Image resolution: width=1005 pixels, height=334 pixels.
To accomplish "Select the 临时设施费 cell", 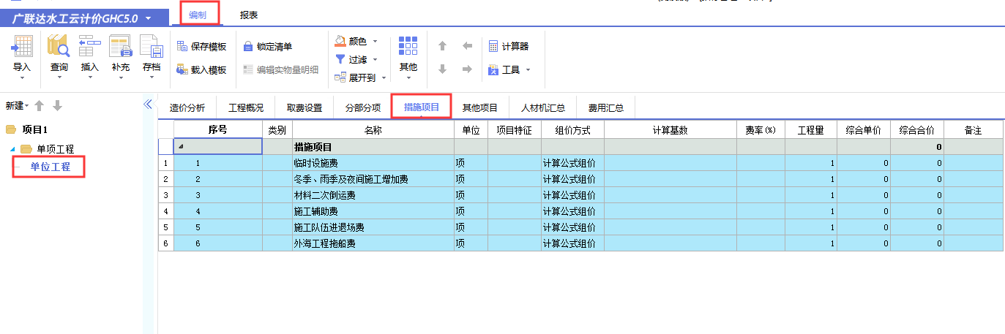I will (373, 163).
